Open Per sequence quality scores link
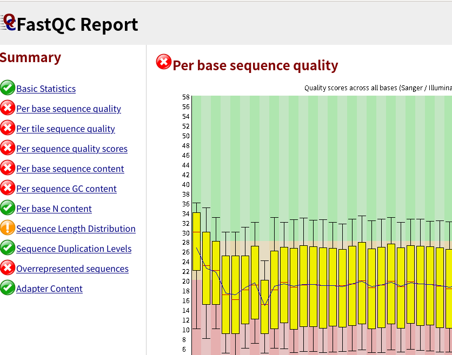 pos(72,149)
